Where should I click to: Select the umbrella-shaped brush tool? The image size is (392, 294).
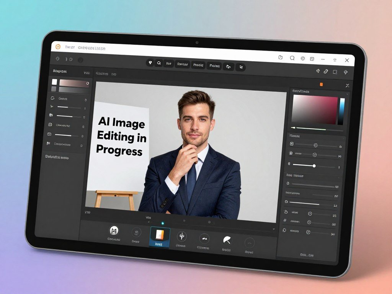coord(227,240)
